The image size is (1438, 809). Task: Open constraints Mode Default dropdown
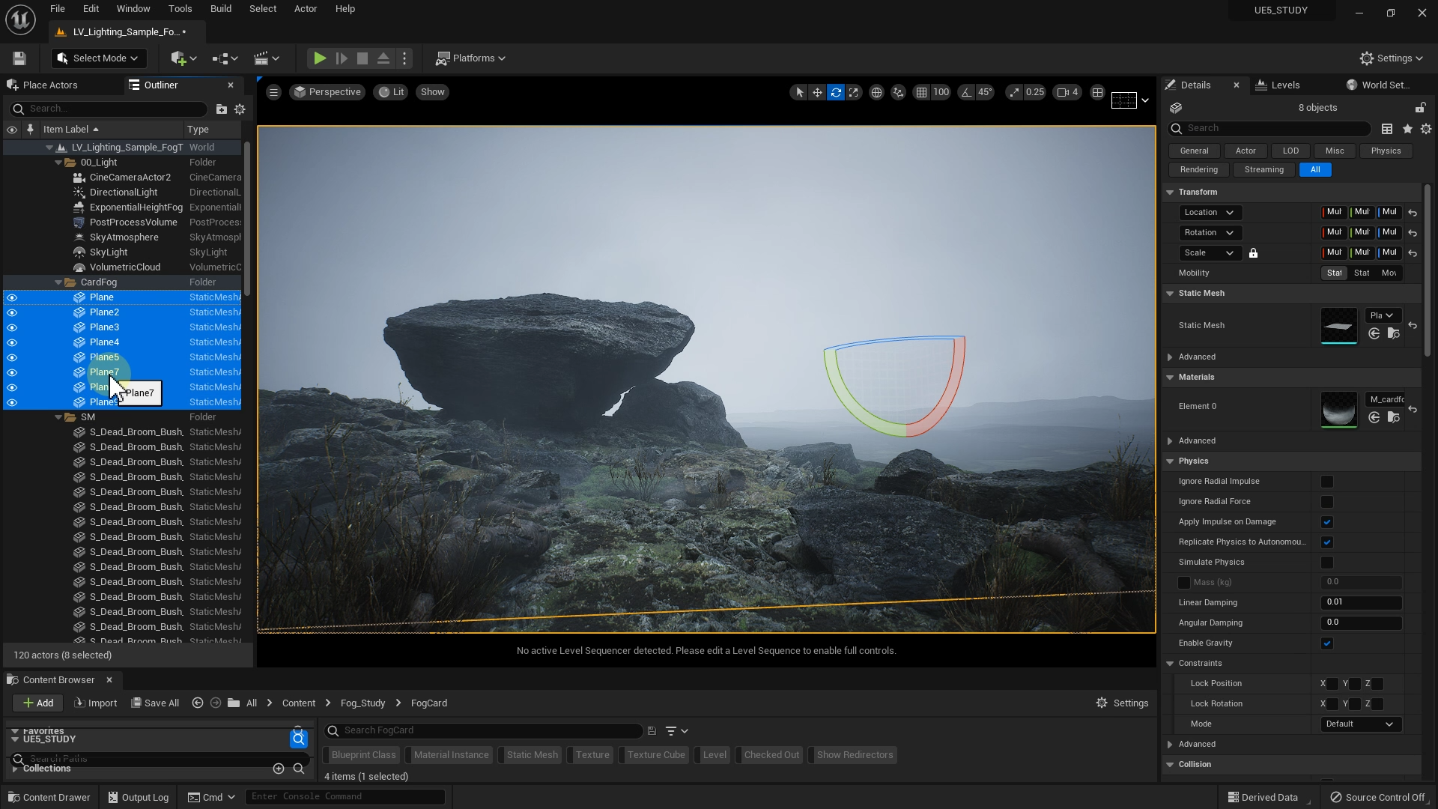pos(1360,724)
